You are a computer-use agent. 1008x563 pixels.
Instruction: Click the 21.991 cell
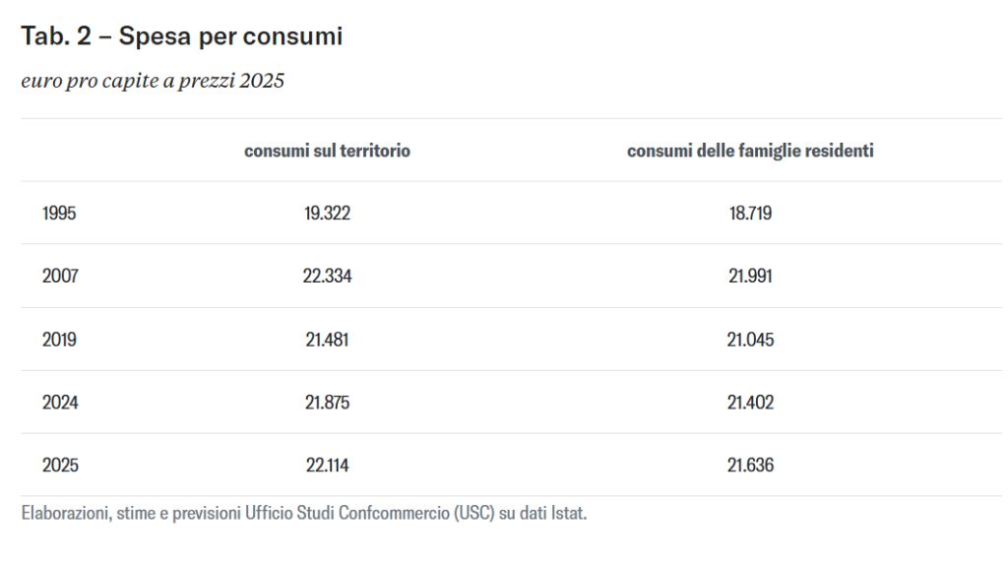750,277
